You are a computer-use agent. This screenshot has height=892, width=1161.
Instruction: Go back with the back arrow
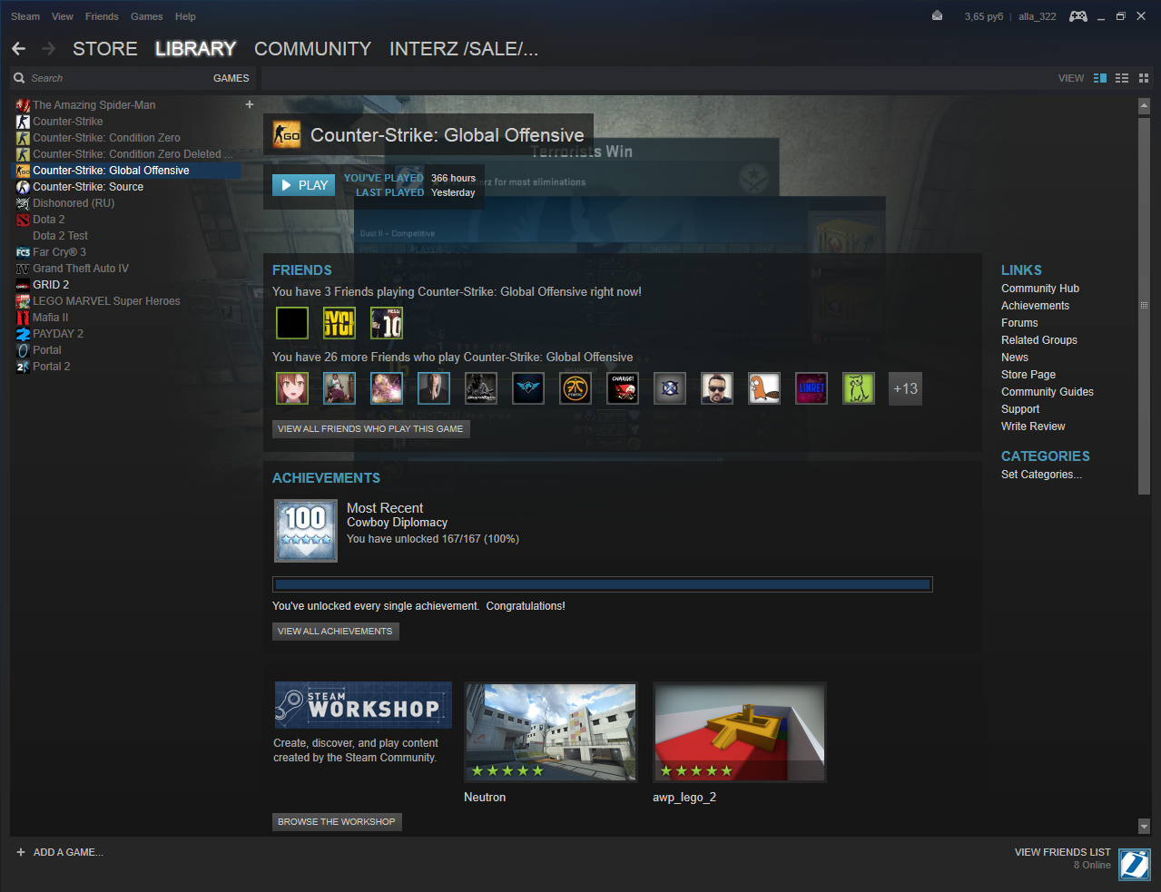(19, 49)
